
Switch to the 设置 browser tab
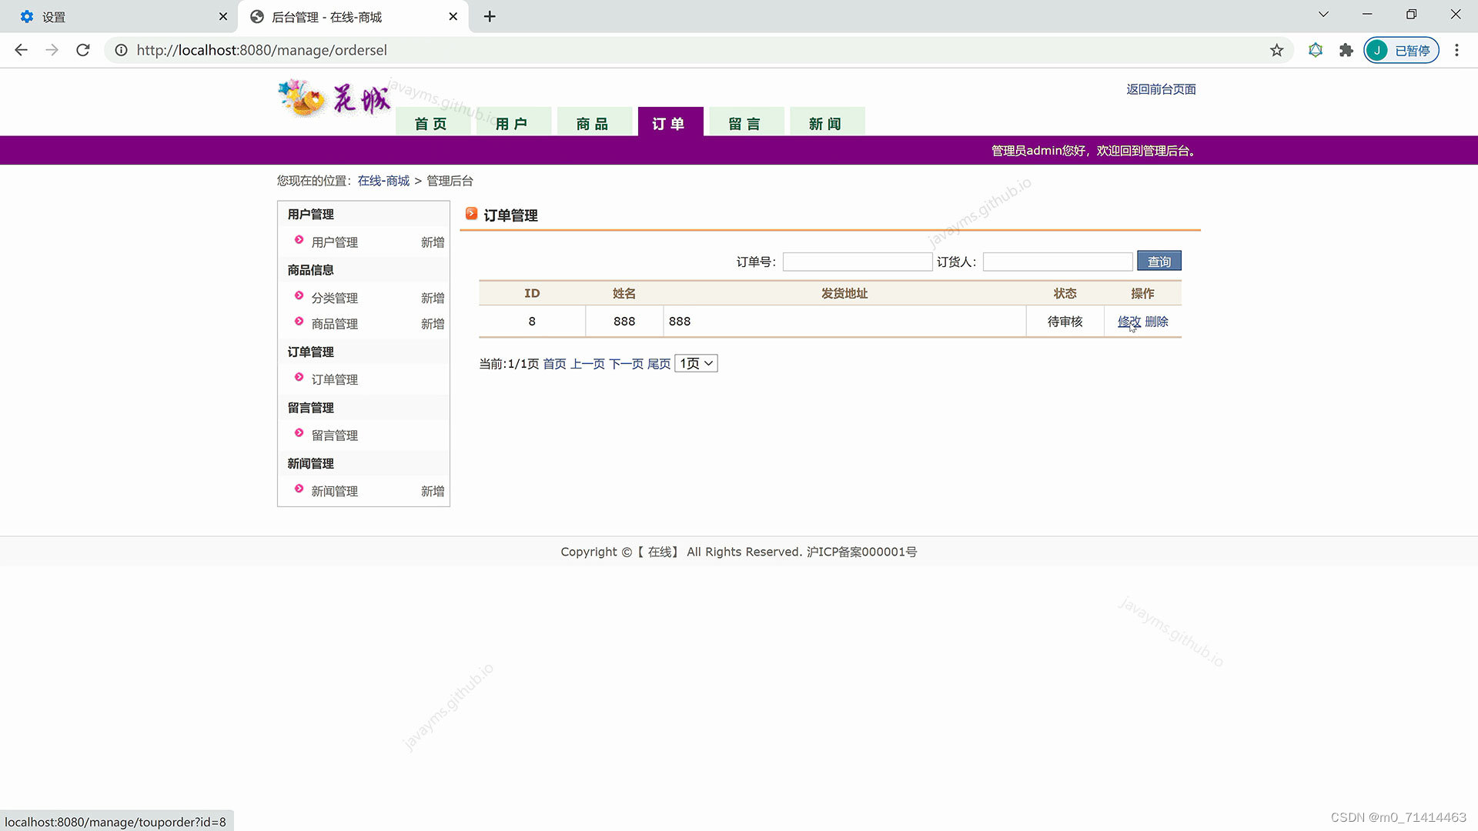(x=119, y=16)
